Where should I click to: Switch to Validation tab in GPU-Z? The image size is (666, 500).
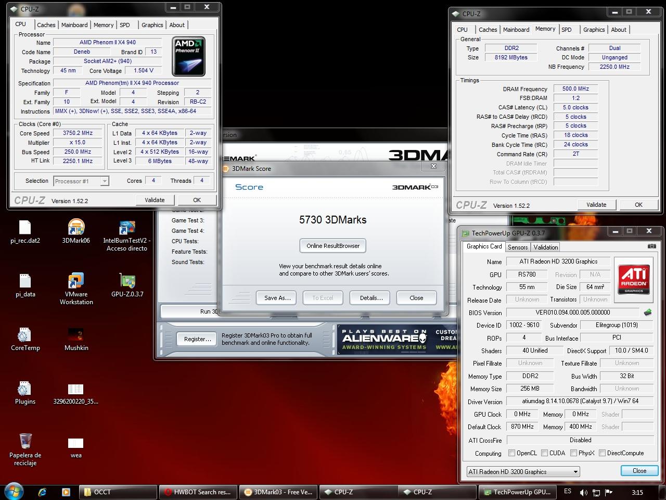546,247
